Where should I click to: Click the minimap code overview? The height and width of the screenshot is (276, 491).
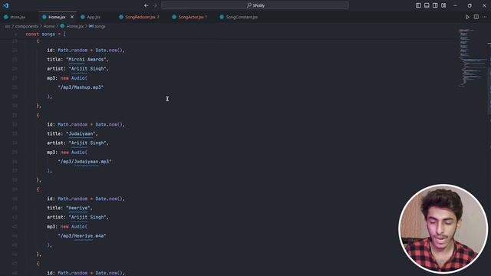473,58
